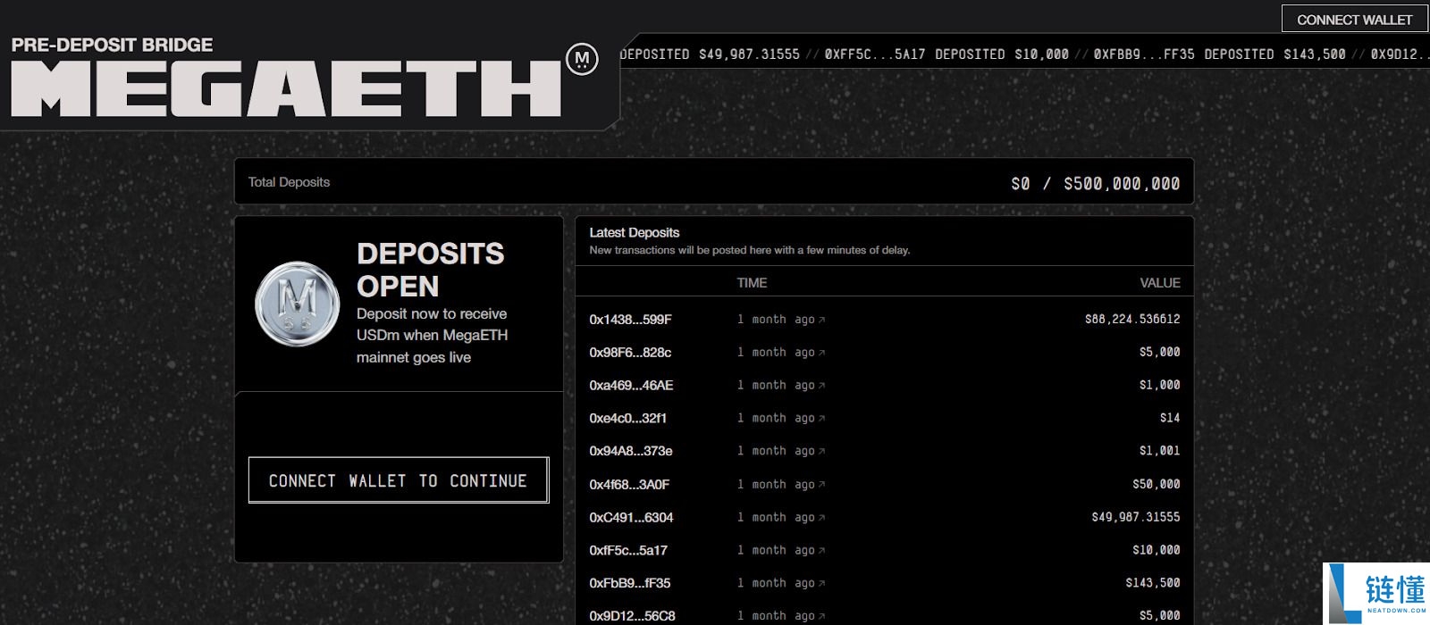Click the TIME column header
Screen dimensions: 1430x625
tap(752, 283)
